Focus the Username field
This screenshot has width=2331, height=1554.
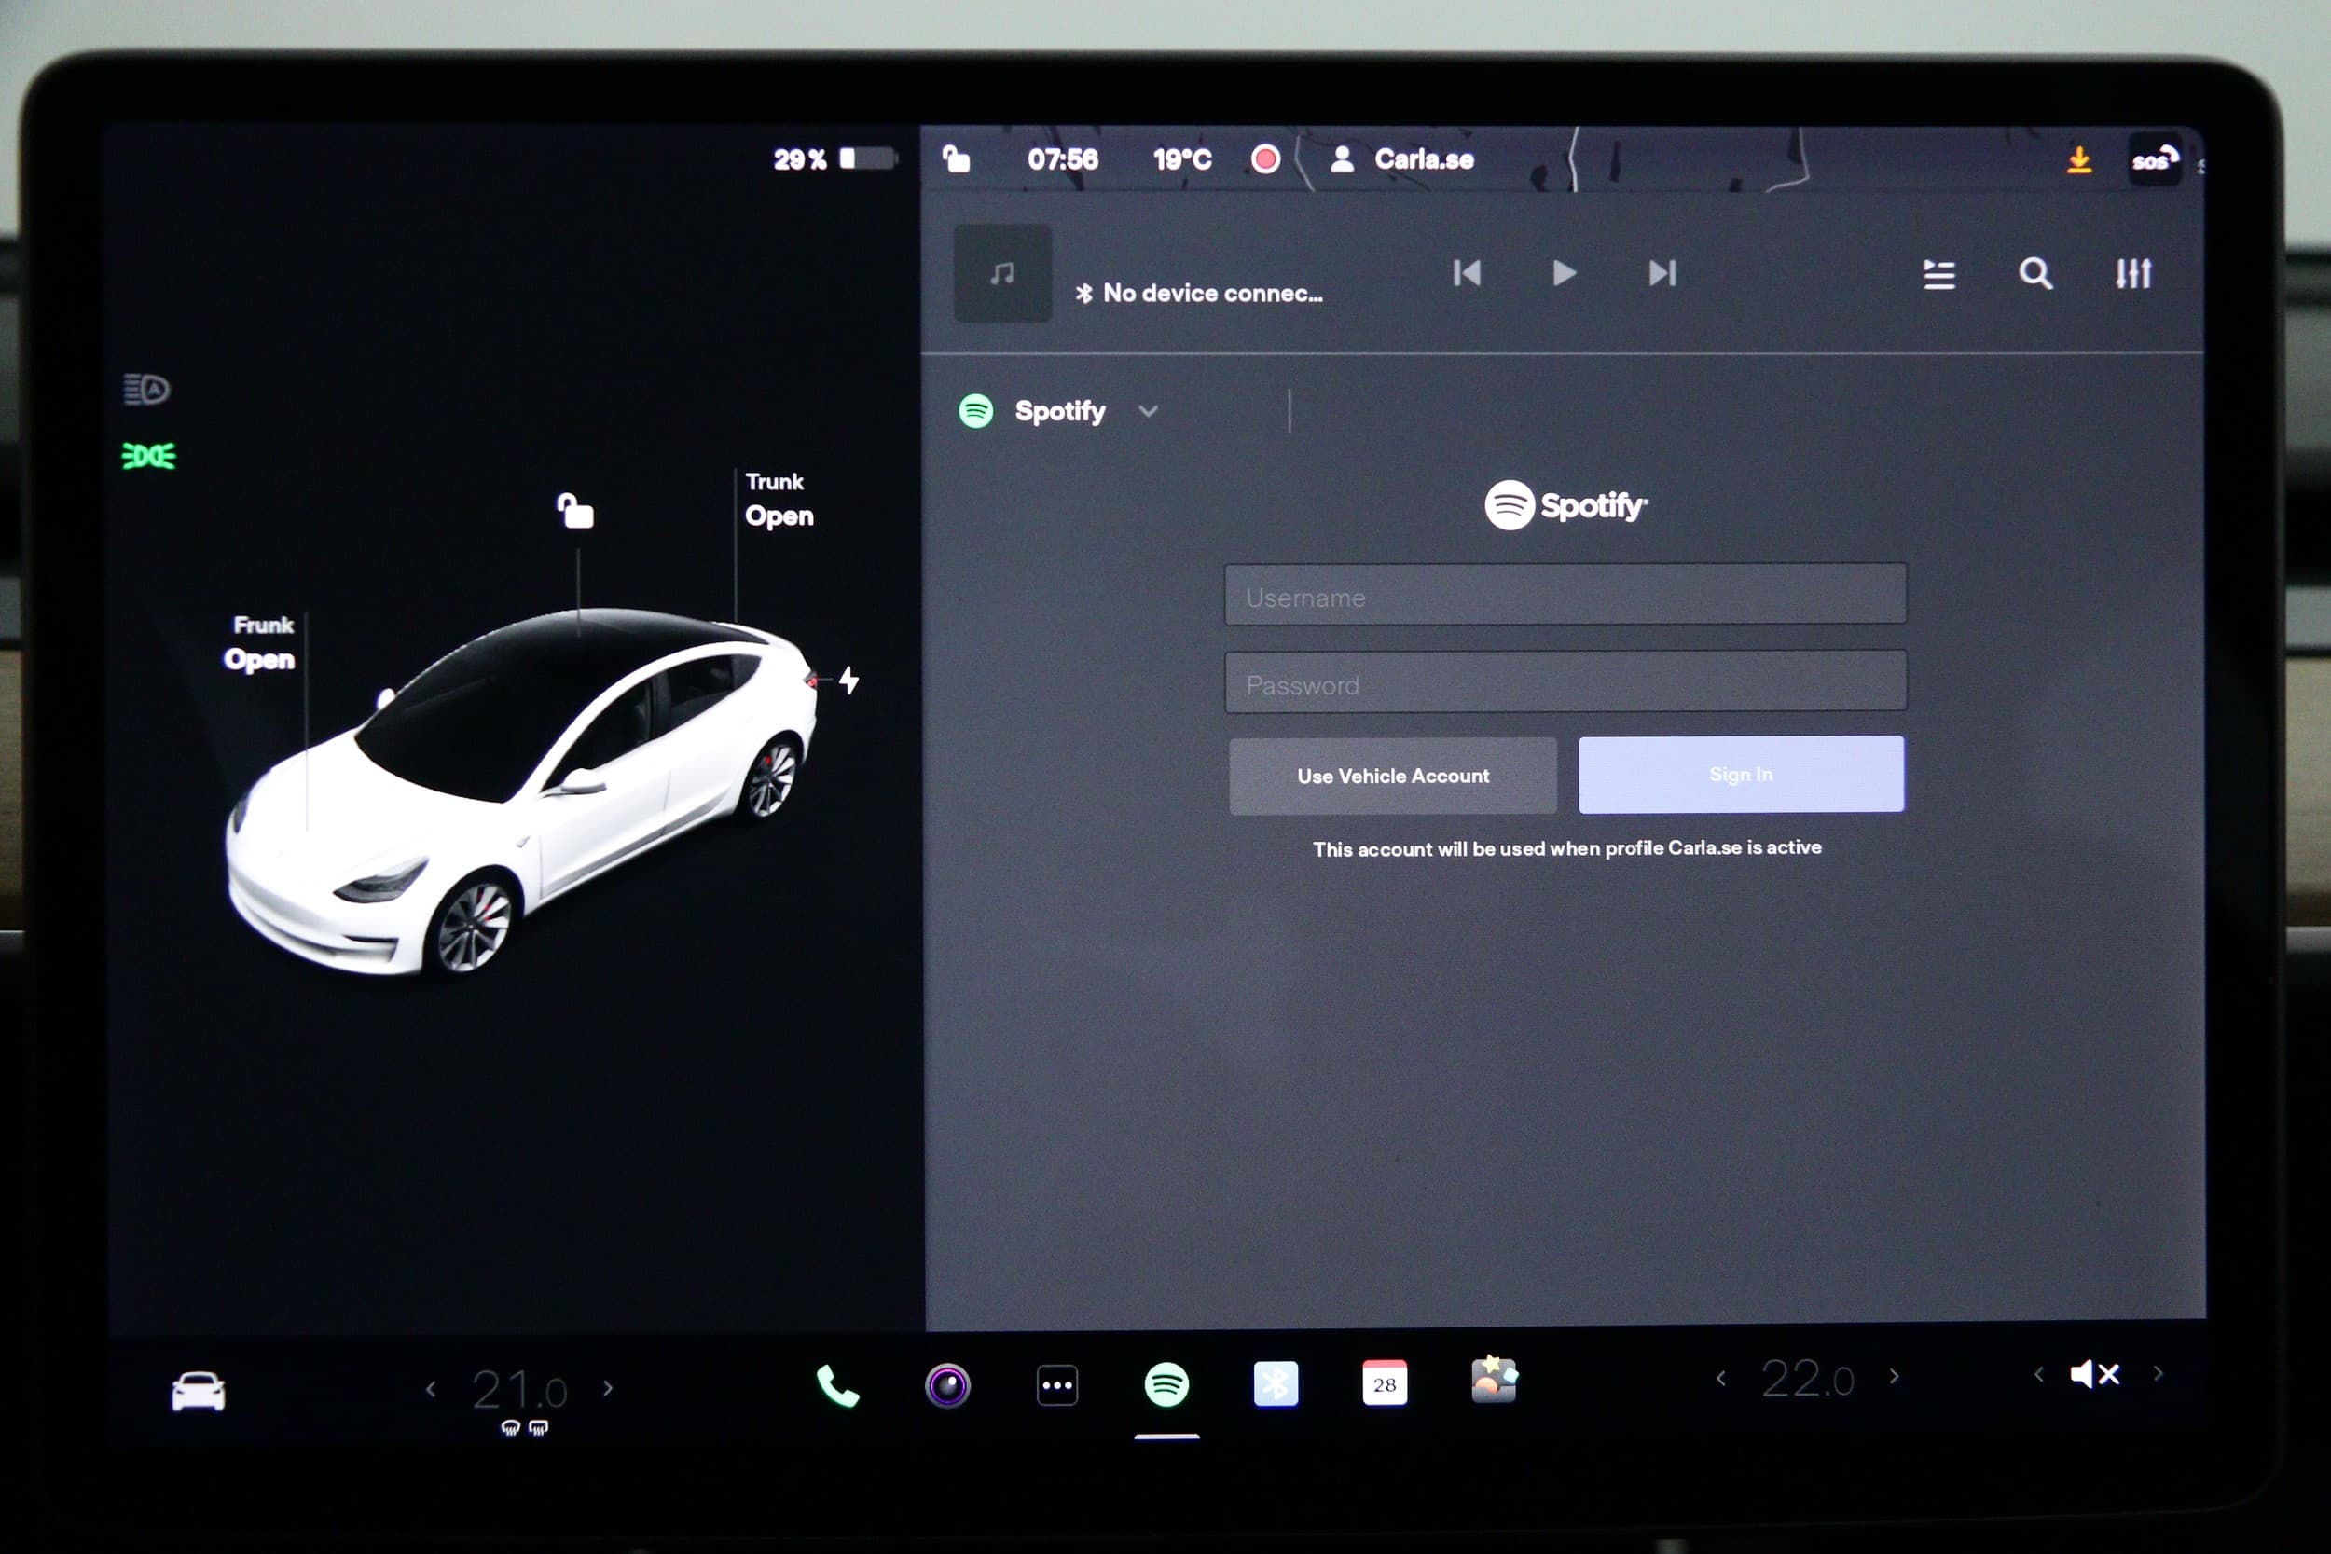click(x=1565, y=595)
